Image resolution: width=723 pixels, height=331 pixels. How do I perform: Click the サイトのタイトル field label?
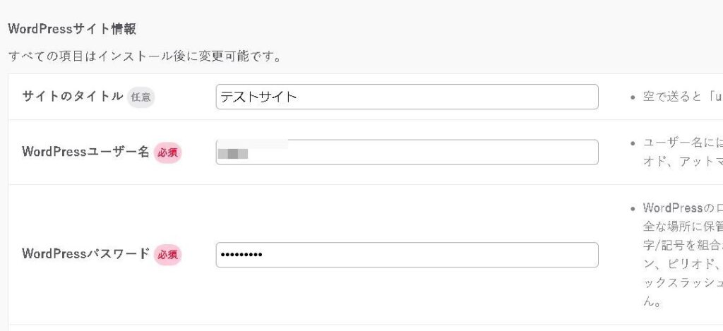(x=73, y=97)
